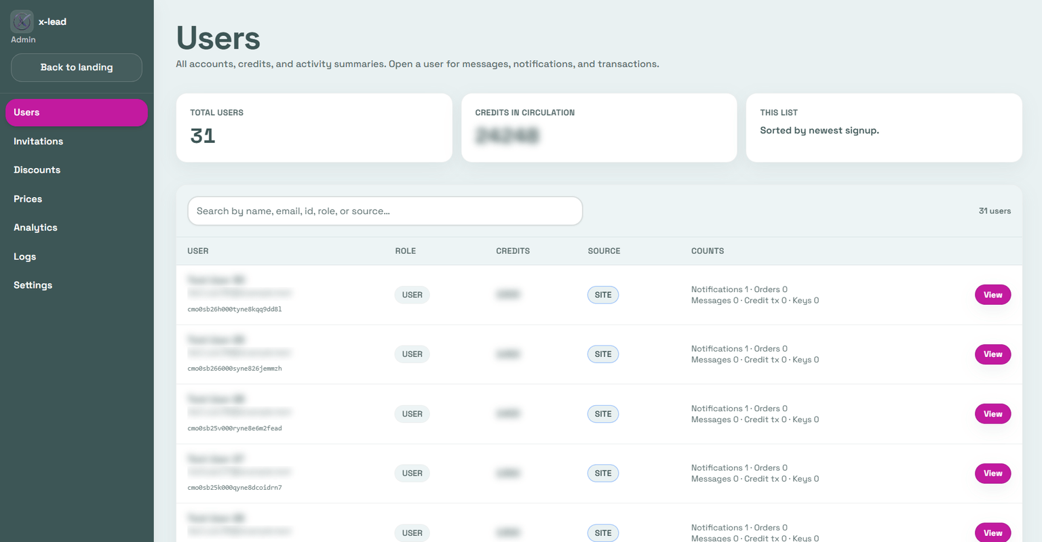Viewport: 1042px width, 542px height.
Task: Click the SOURCE column header
Action: pos(604,251)
